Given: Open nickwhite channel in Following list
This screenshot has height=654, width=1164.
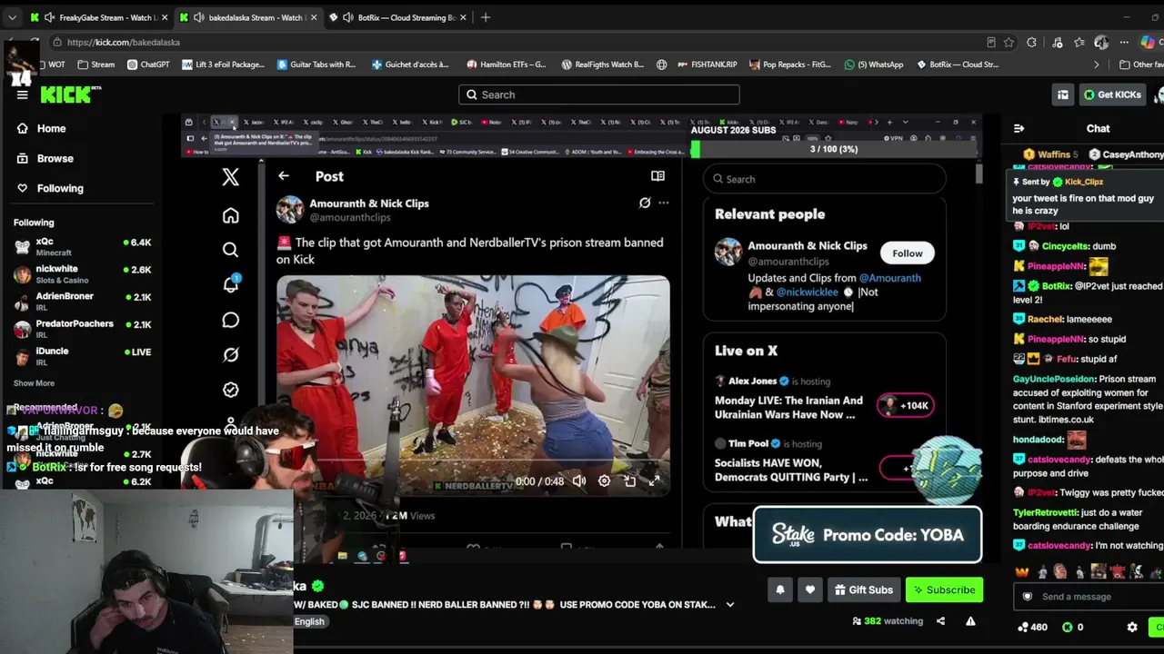Looking at the screenshot, I should (82, 274).
